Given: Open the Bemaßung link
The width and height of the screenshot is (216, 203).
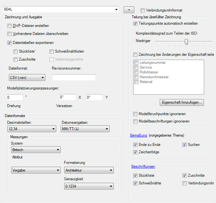Looking at the screenshot, I should point(138,135).
